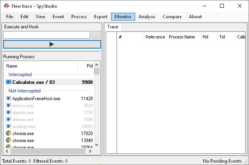Click the Calculator.exe process icon
This screenshot has height=165, width=249.
9,82
